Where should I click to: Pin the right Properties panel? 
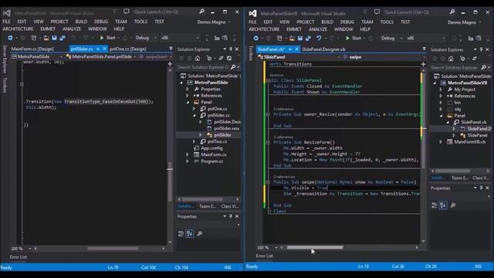[x=482, y=188]
